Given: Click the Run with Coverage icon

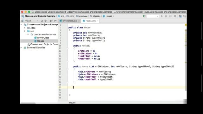Looking at the screenshot, I should pyautogui.click(x=170, y=16).
